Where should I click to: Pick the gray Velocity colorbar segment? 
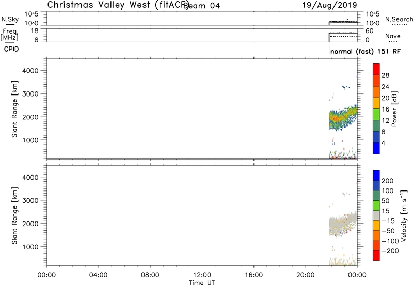coord(376,215)
